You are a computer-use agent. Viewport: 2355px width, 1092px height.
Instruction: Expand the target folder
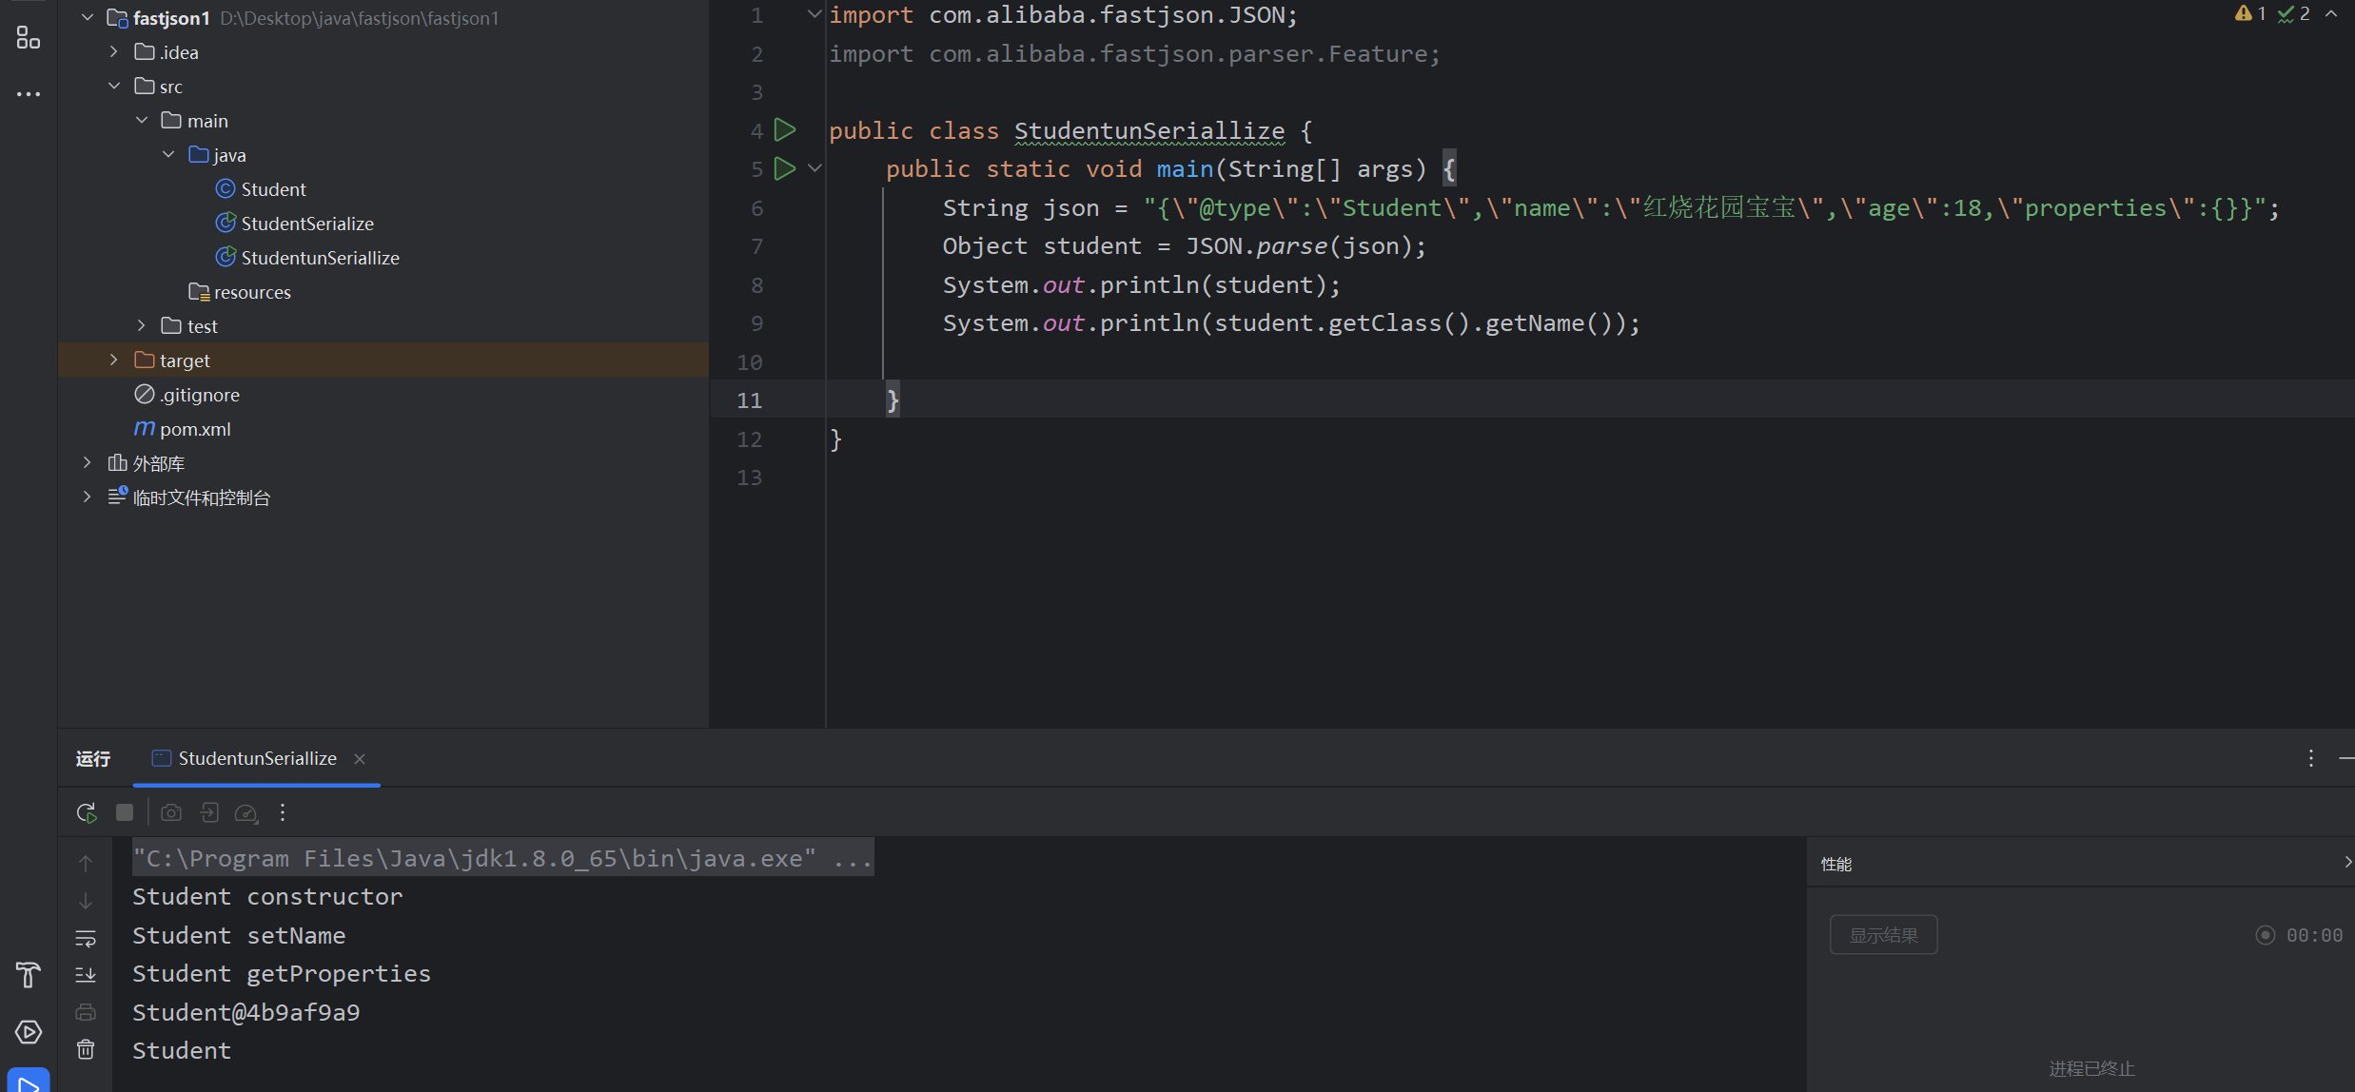tap(114, 360)
